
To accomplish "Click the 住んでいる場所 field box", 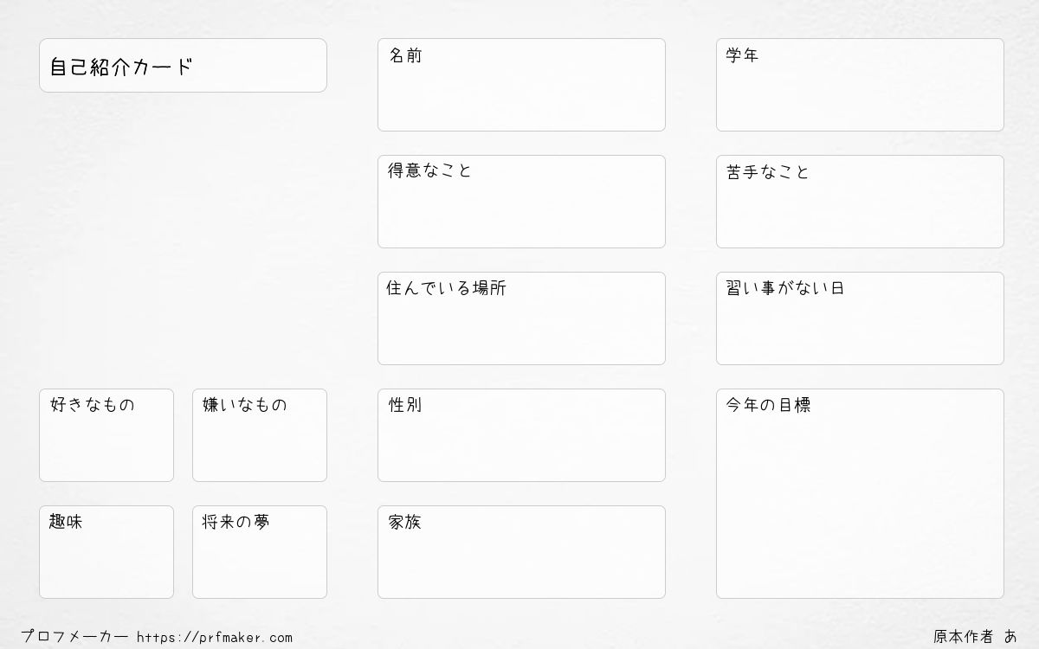I will pyautogui.click(x=521, y=318).
